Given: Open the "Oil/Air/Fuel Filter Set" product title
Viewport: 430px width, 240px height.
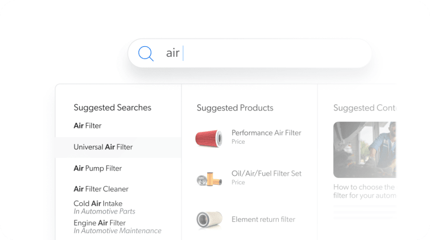Looking at the screenshot, I should (x=266, y=174).
